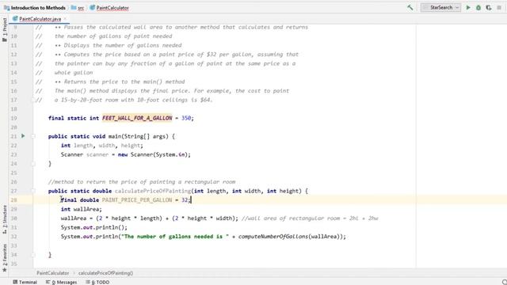Click the fold end marker at line 24
The image size is (507, 285).
point(33,164)
